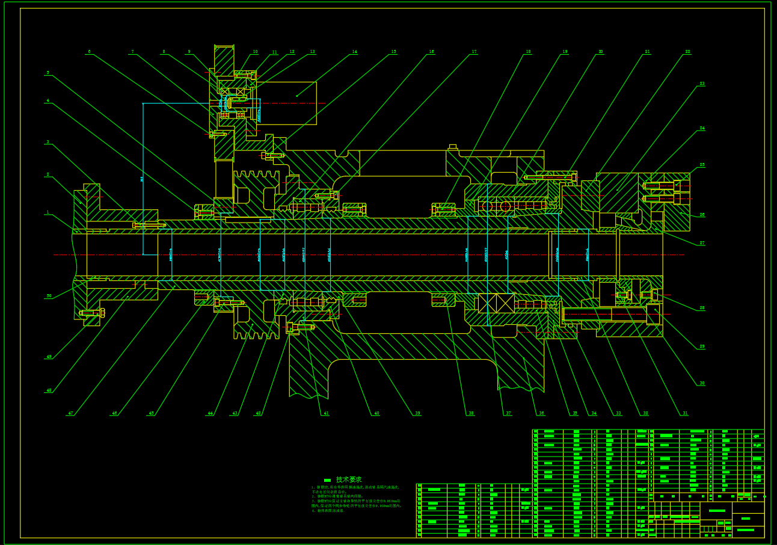
Task: Select part balloon number 16
Action: [431, 52]
